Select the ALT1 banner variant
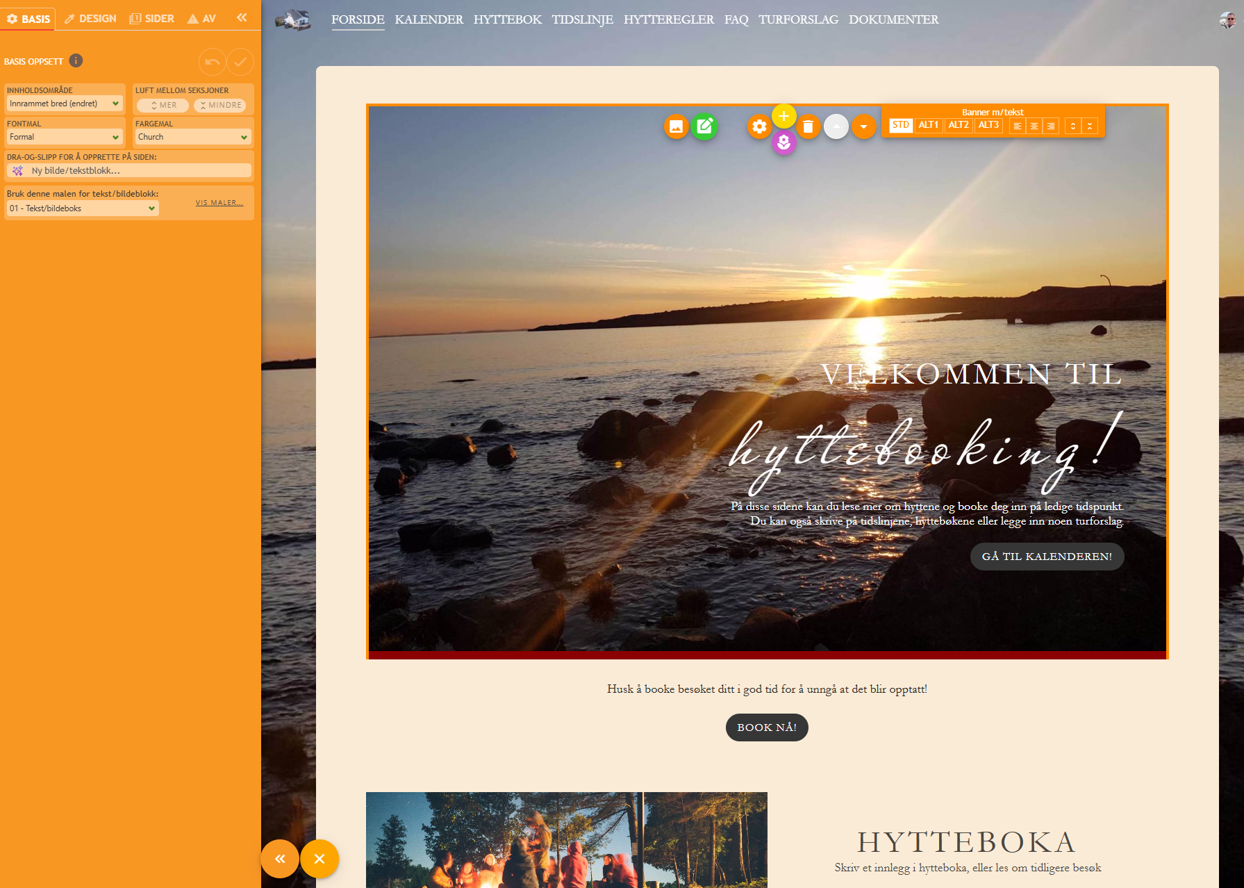This screenshot has height=888, width=1244. 928,125
